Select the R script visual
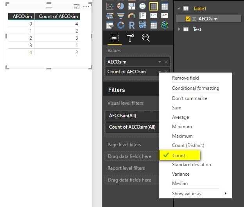Screen dimensions: 244x207 click(x=132, y=25)
